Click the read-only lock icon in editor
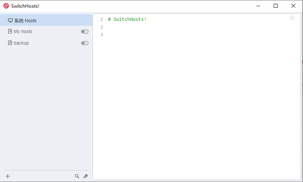 pos(292,18)
